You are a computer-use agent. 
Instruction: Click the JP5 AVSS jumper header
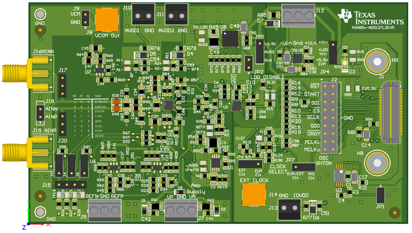259,52
